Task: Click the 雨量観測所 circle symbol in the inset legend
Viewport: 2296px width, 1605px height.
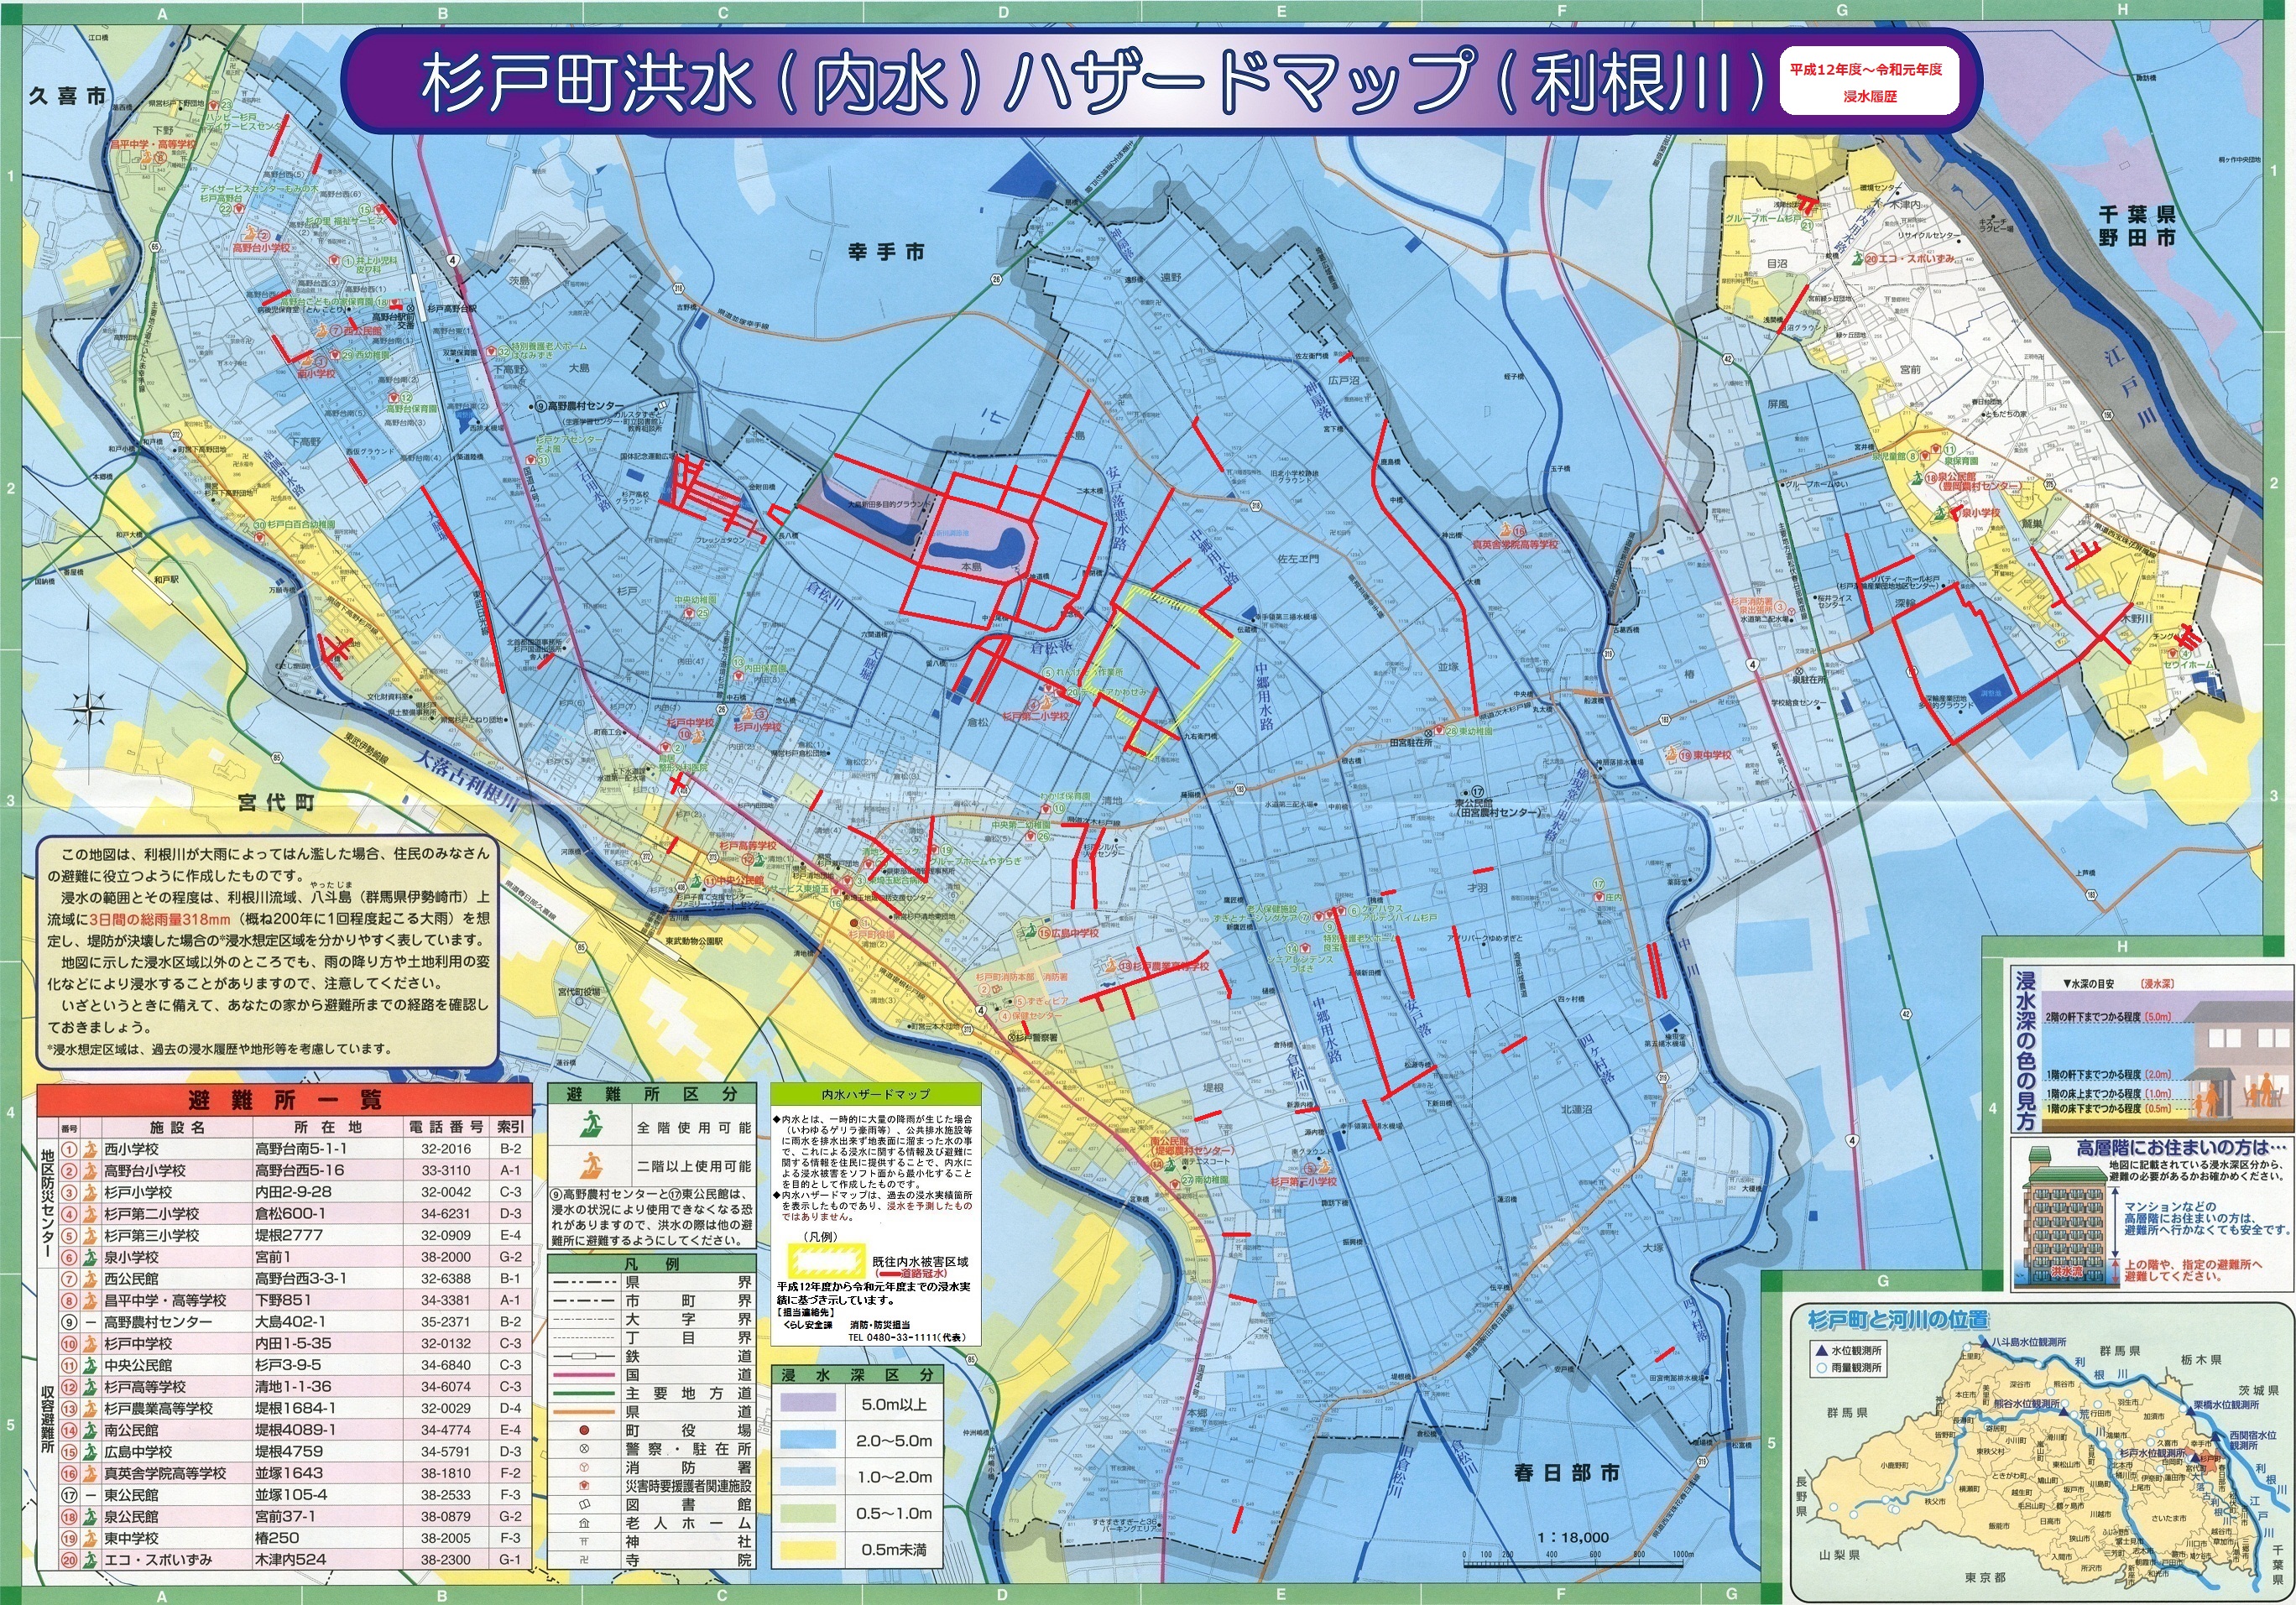Action: point(1820,1367)
